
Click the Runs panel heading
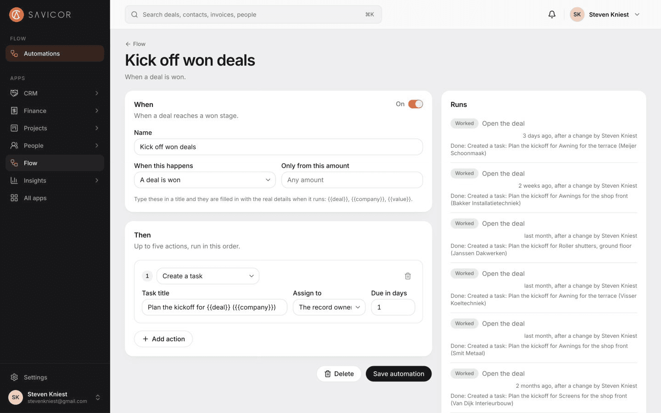click(459, 105)
